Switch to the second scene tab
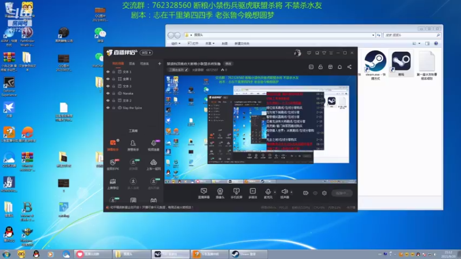Screen dimensions: 461x259 [x=132, y=63]
